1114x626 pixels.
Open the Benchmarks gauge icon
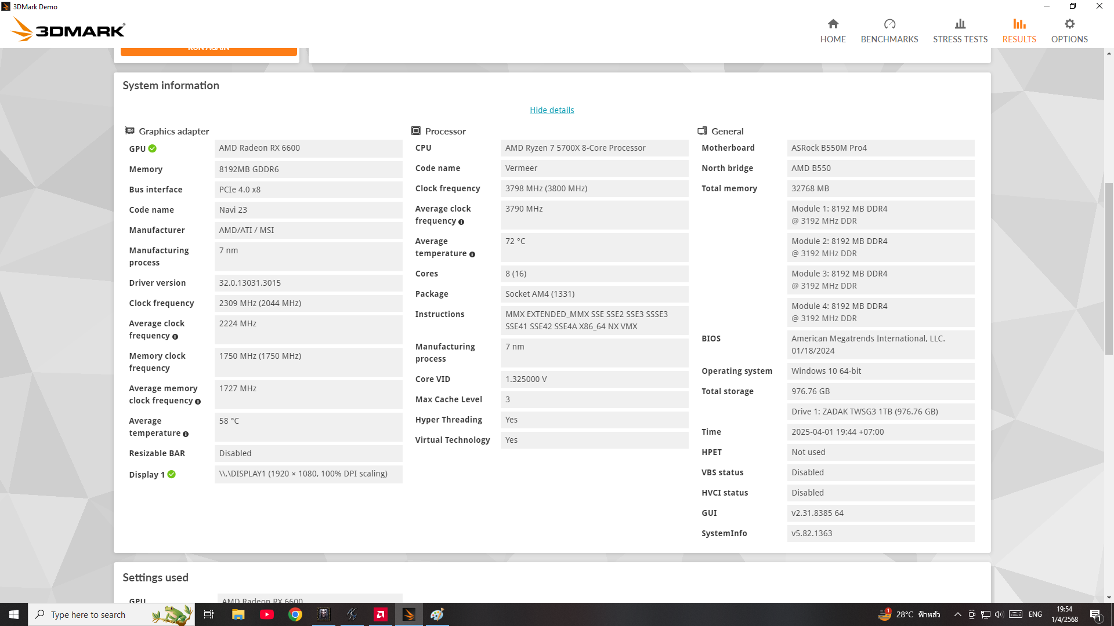click(889, 24)
